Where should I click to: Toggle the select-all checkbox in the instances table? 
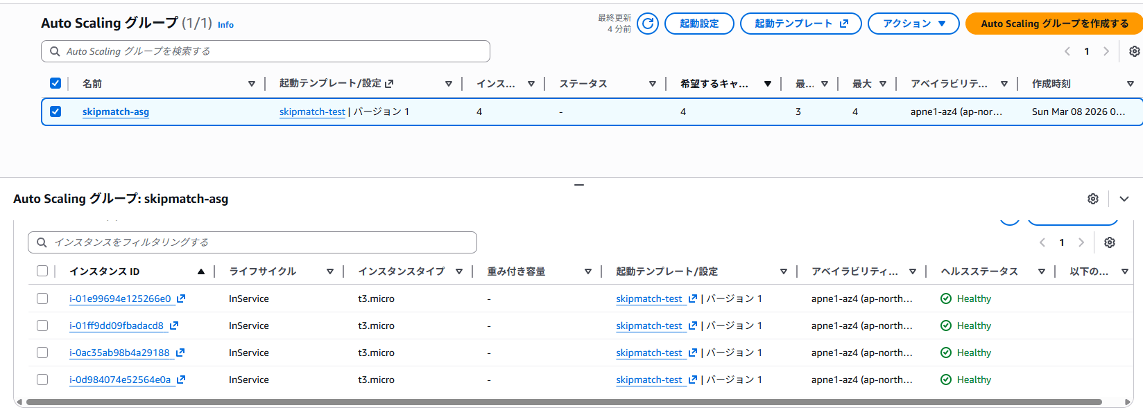[42, 271]
